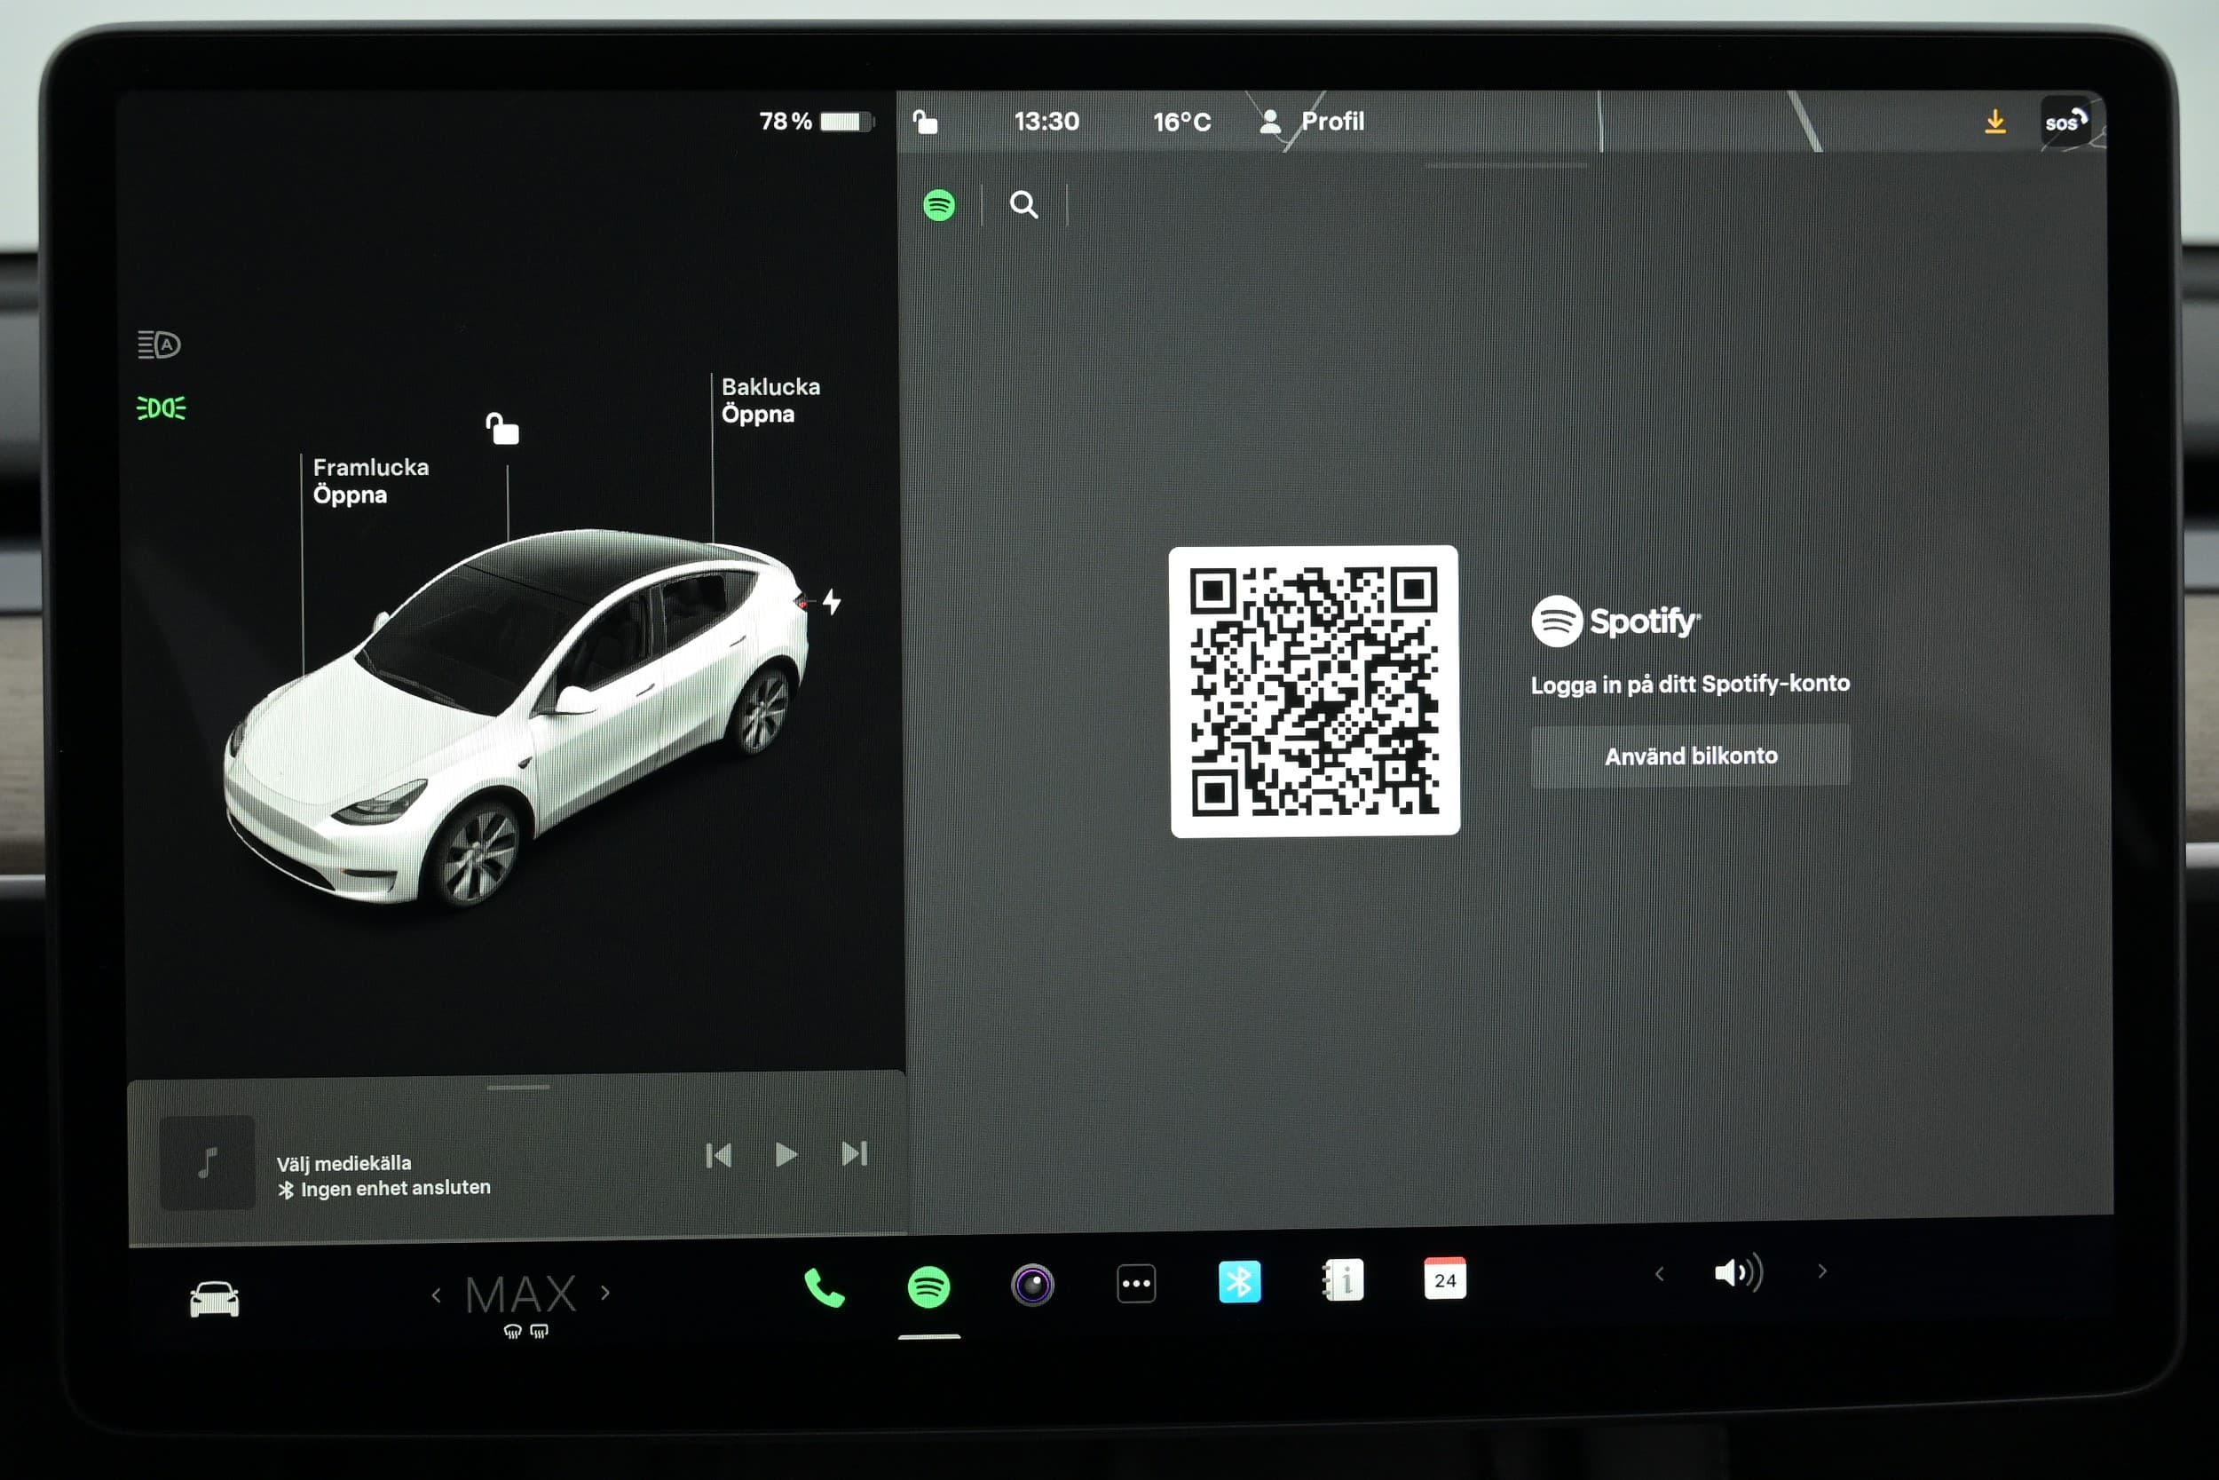Open the owner's manual info icon

coord(1343,1281)
